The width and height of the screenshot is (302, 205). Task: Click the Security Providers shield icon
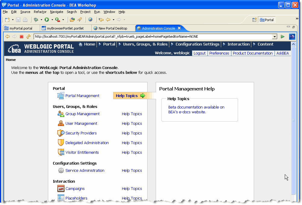pyautogui.click(x=61, y=133)
